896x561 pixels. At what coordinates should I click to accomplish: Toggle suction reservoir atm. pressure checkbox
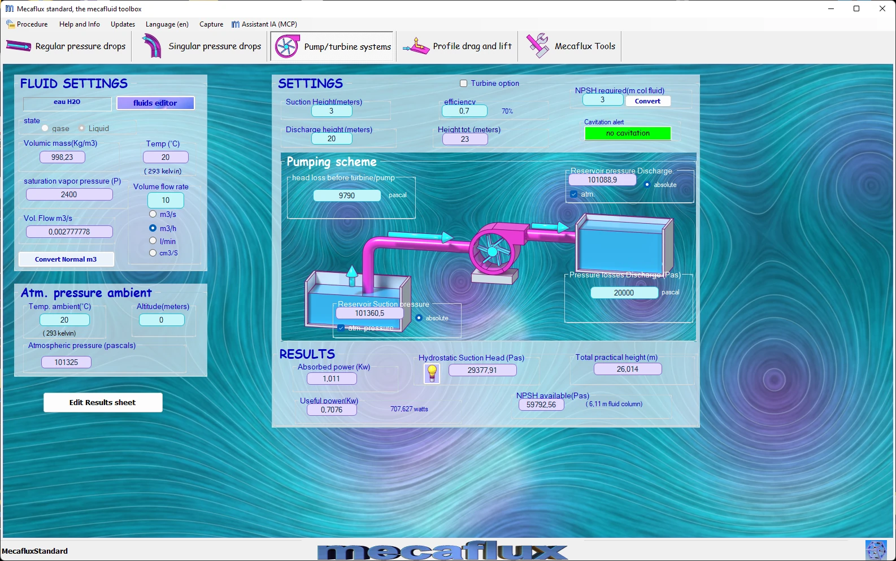[341, 328]
